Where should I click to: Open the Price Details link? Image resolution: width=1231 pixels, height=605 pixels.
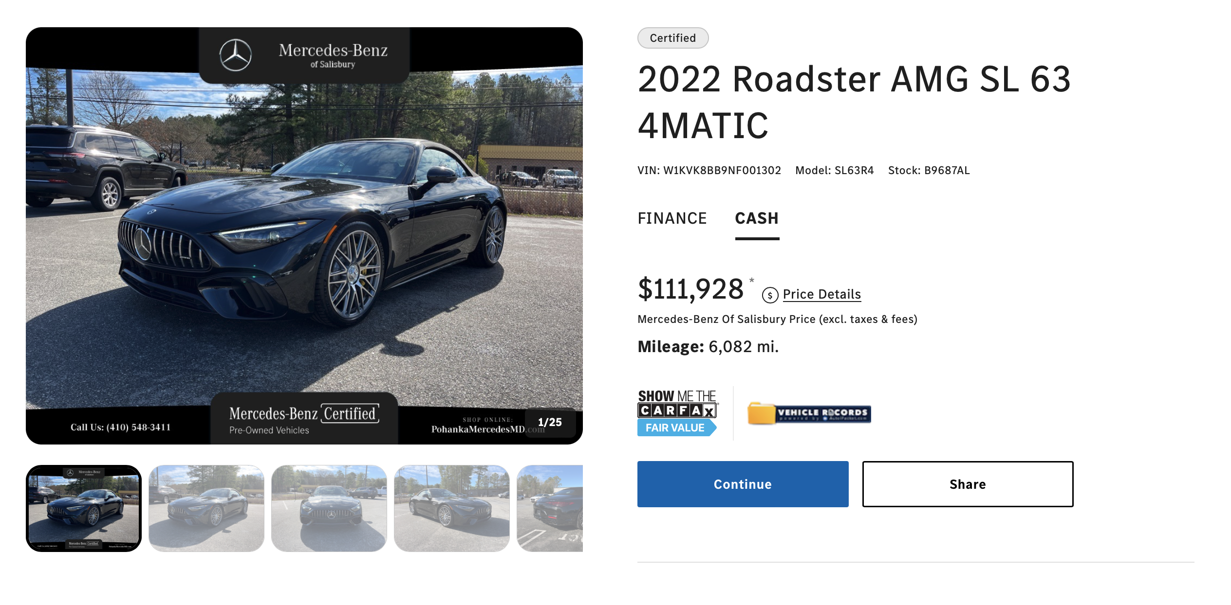(821, 295)
